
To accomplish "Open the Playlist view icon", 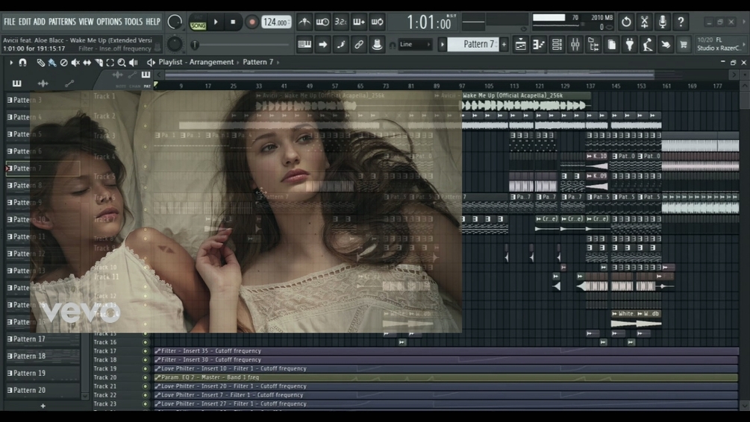I will [520, 45].
